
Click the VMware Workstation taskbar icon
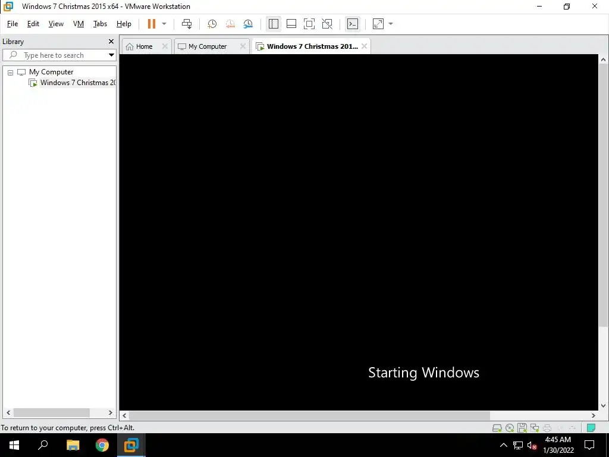click(x=131, y=445)
